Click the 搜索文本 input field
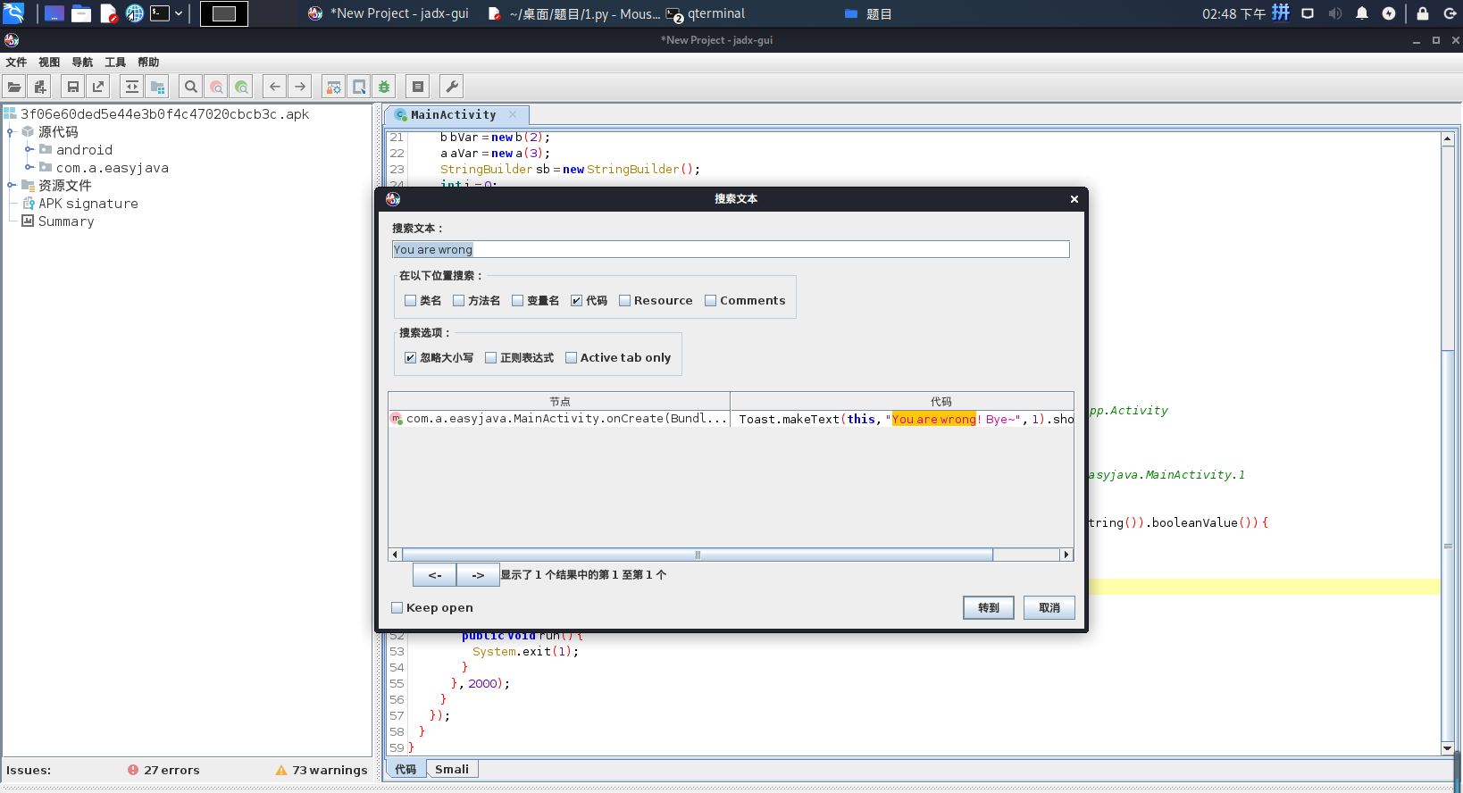 pos(731,249)
